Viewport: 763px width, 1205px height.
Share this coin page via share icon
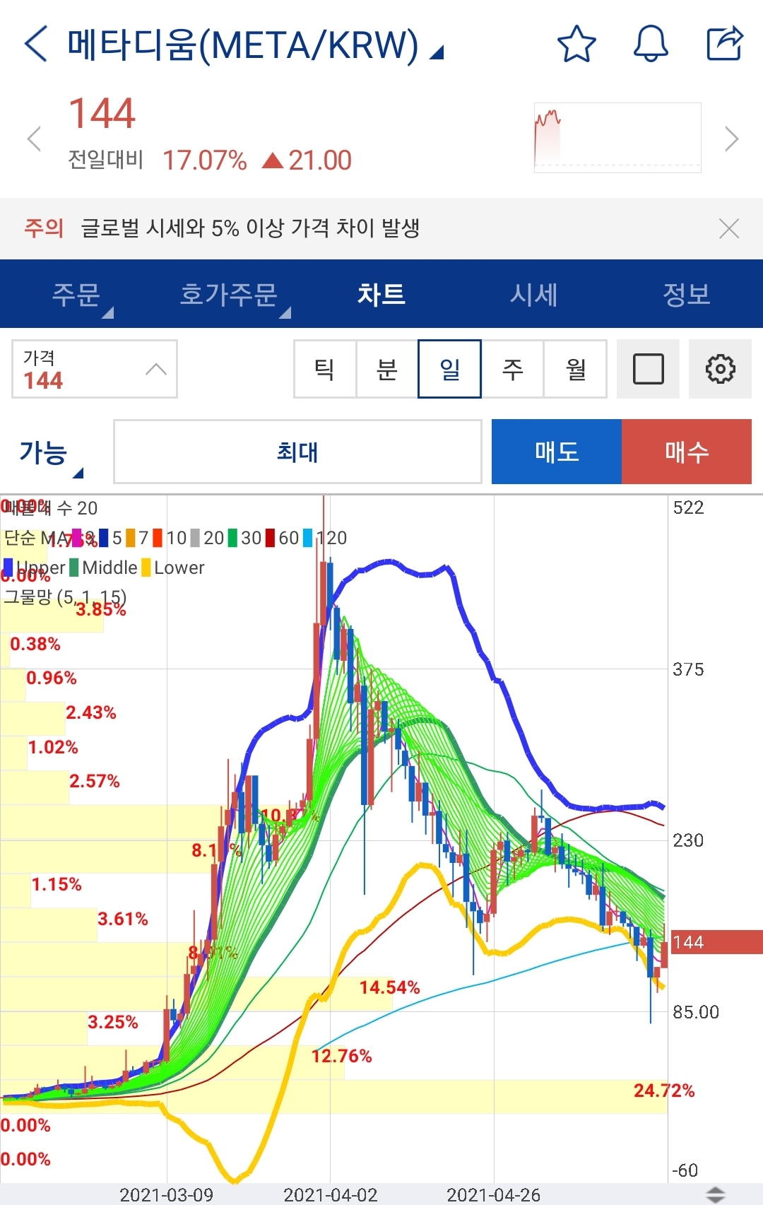pos(725,44)
